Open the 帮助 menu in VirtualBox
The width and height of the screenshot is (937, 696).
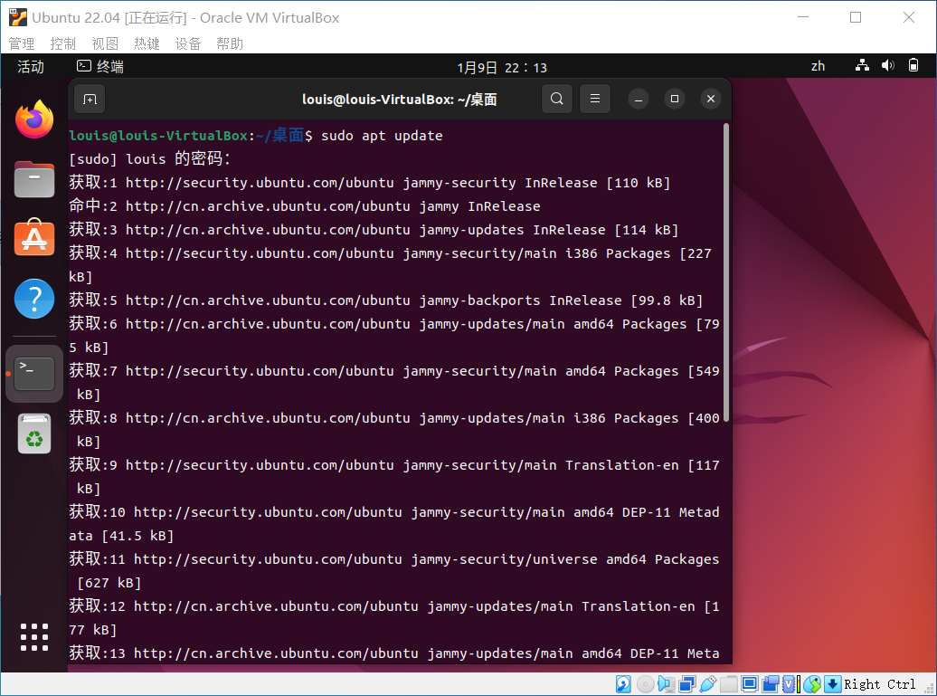pos(230,43)
